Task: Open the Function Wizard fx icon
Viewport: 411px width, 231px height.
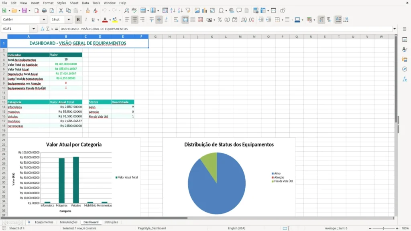Action: click(43, 29)
